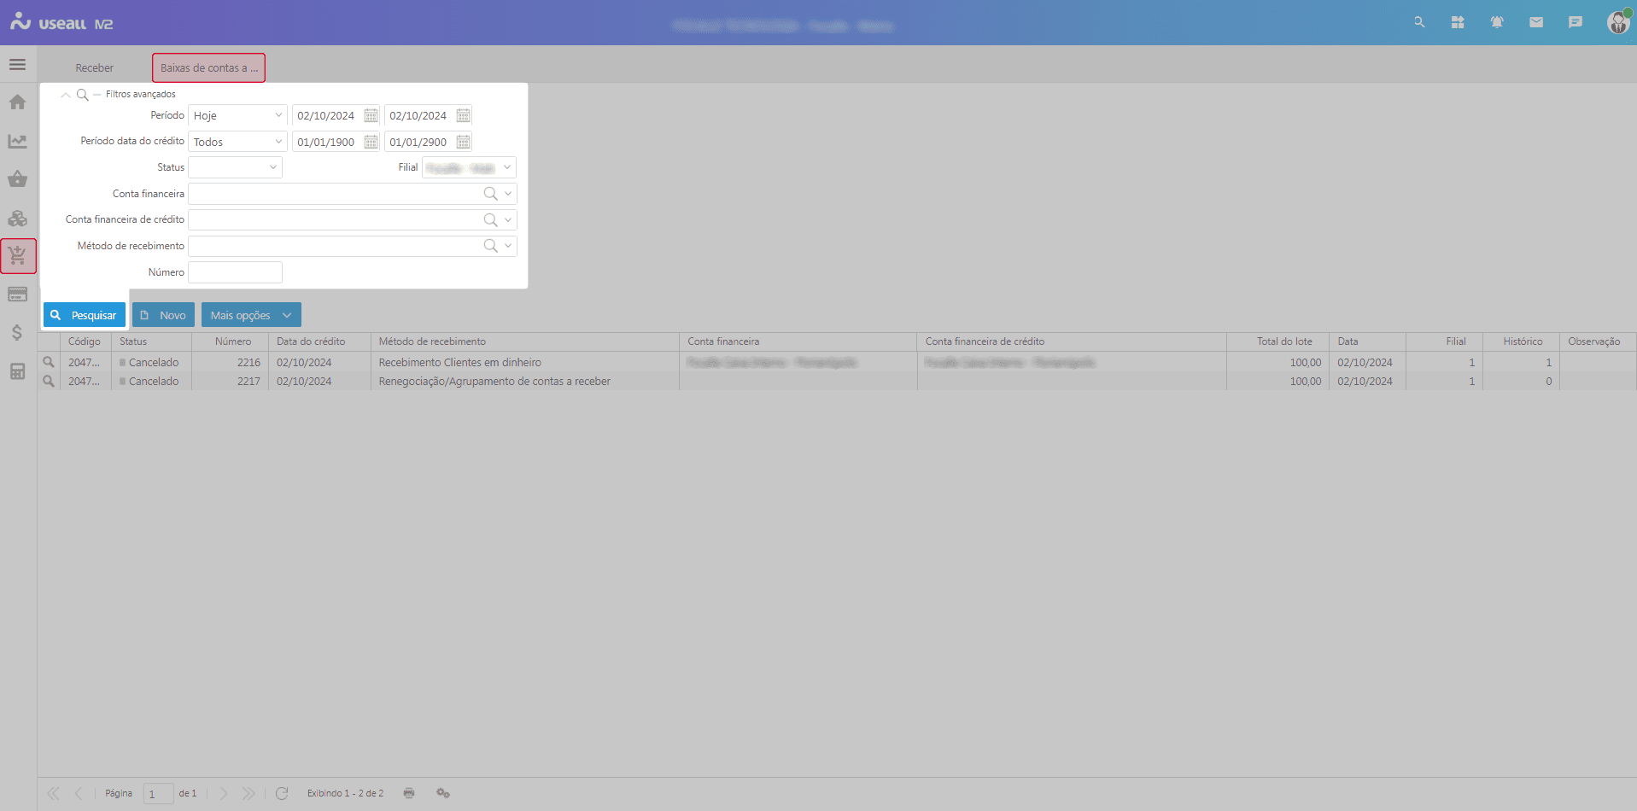Screen dimensions: 1637x811
Task: Switch to the Receber tab
Action: [x=94, y=67]
